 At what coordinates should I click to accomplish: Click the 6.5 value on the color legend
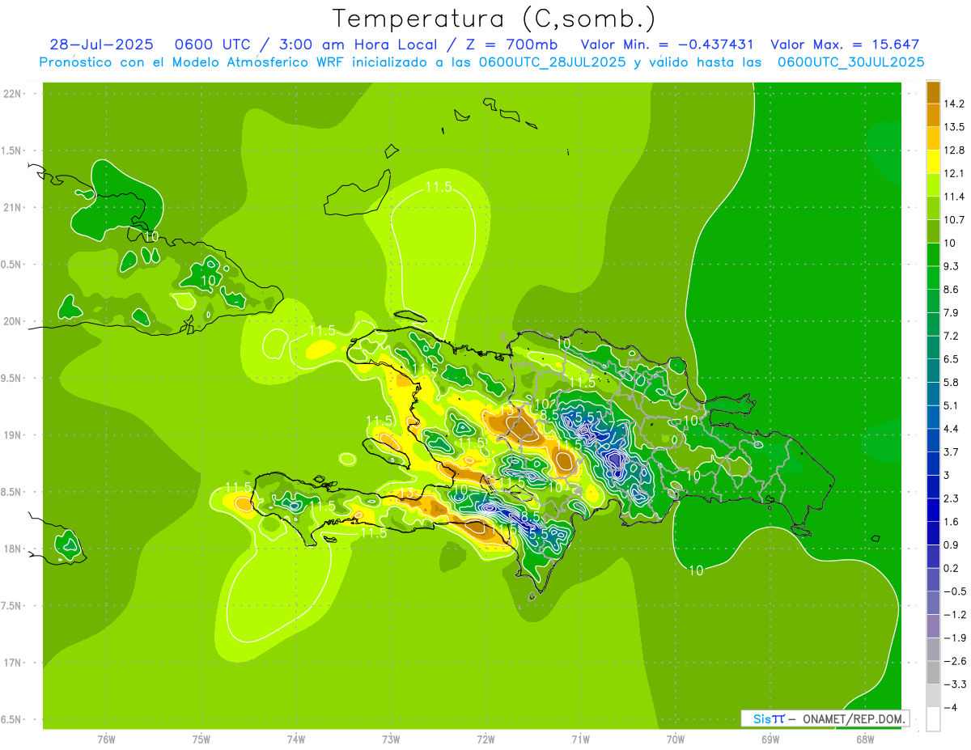(951, 358)
